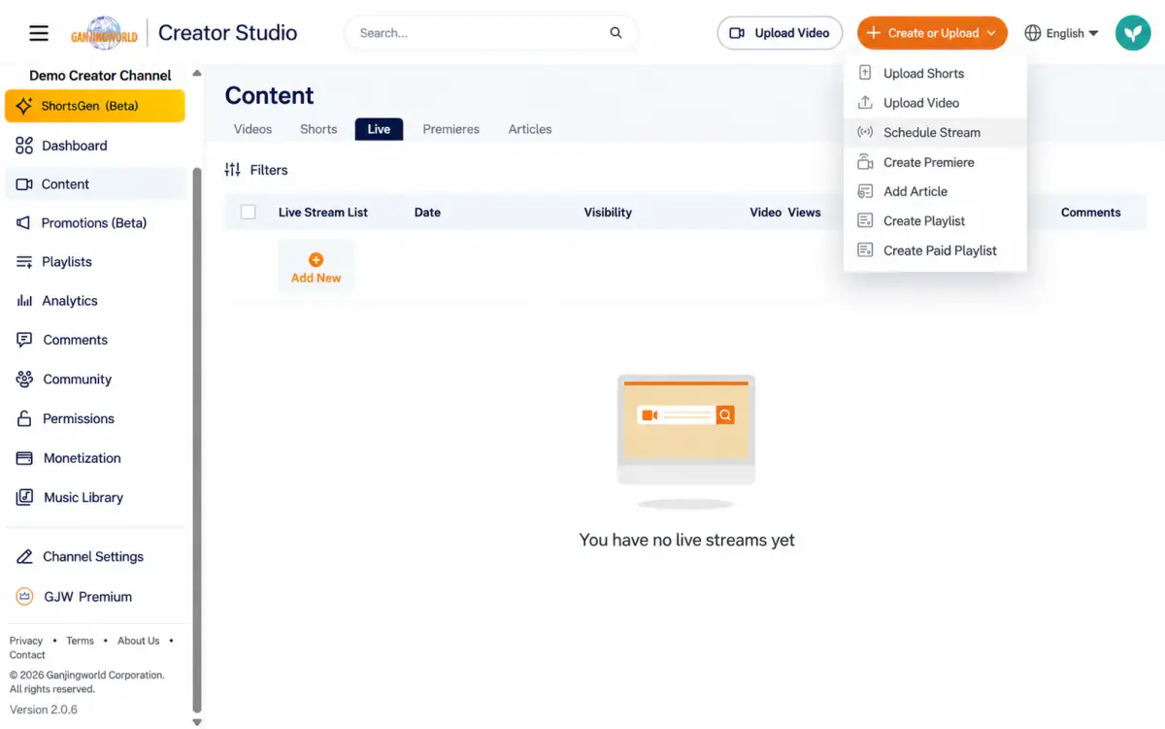Click the sidebar scroll up arrow
Image resolution: width=1165 pixels, height=729 pixels.
click(x=197, y=73)
